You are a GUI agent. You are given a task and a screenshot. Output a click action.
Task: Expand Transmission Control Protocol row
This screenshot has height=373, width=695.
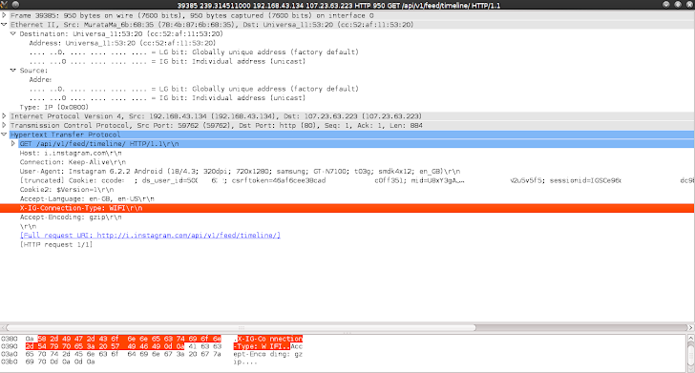point(4,125)
